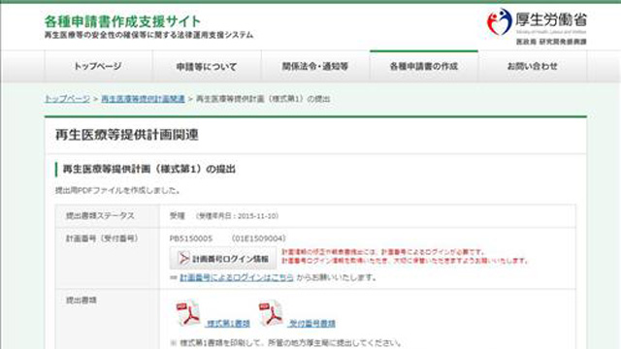
Task: Click the 医政局 研究開発振興課 department text
Action: click(551, 42)
